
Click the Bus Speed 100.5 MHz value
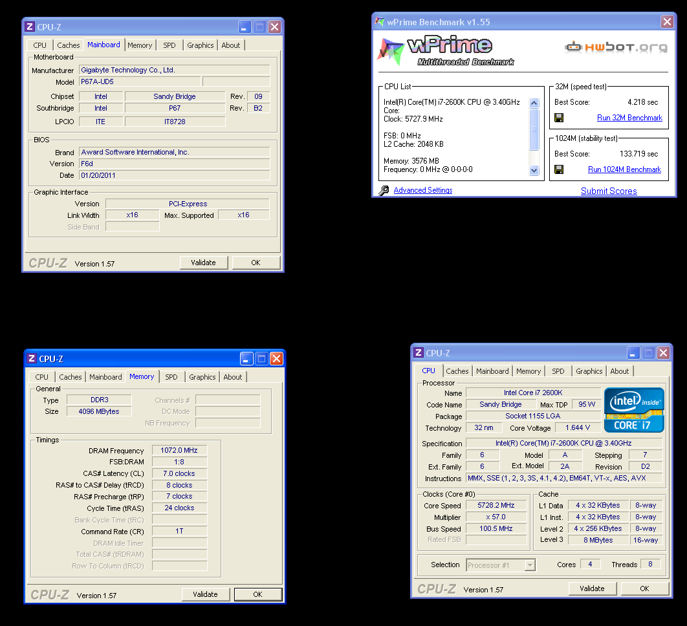(x=496, y=529)
